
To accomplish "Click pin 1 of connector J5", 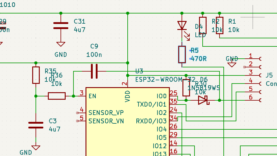I will point(251,56).
